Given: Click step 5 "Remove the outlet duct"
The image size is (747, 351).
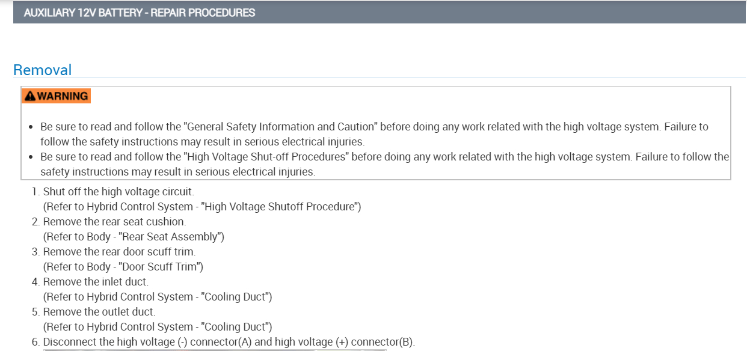Looking at the screenshot, I should (x=99, y=312).
